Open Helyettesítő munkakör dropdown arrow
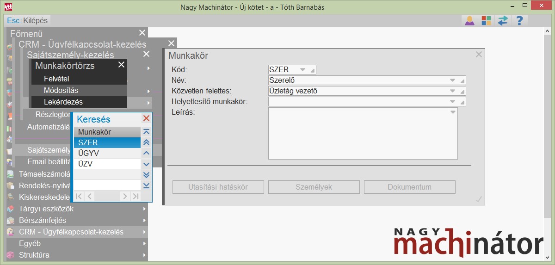The image size is (555, 265). click(452, 101)
